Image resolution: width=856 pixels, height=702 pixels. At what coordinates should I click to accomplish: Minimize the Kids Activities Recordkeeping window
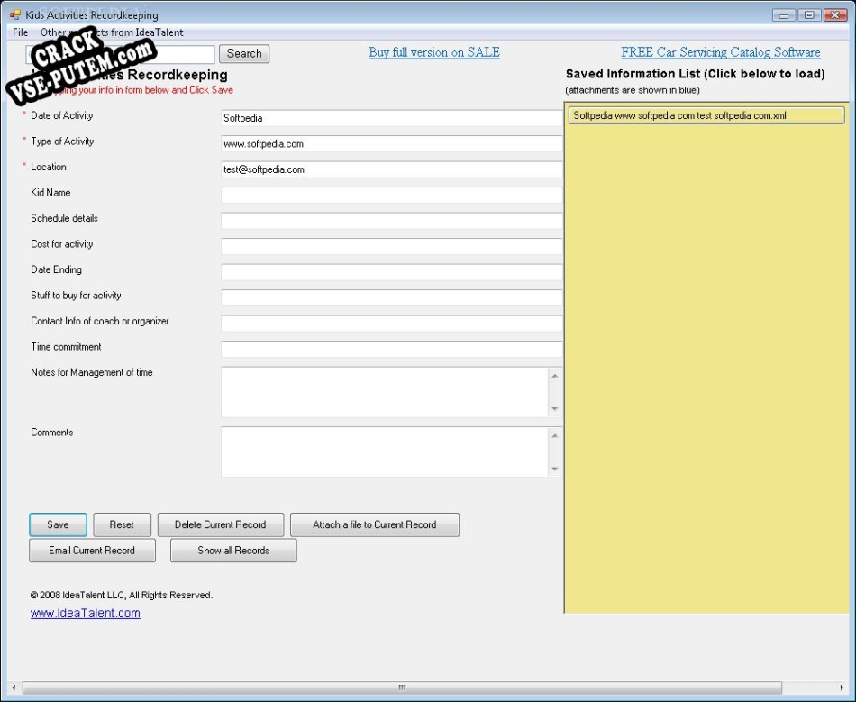[x=784, y=15]
